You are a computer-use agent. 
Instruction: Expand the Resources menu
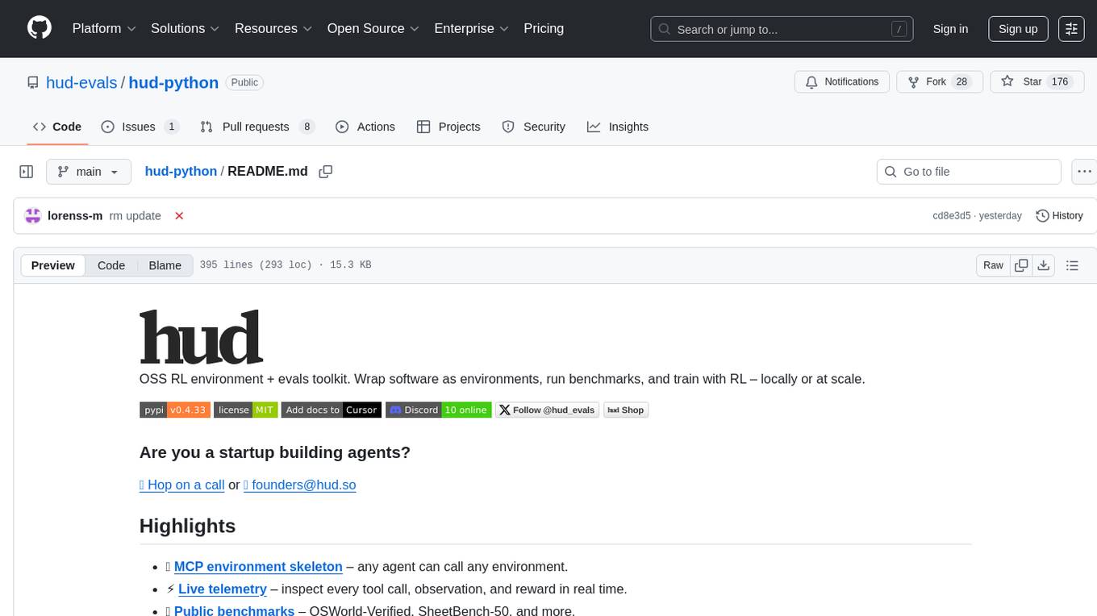tap(273, 28)
